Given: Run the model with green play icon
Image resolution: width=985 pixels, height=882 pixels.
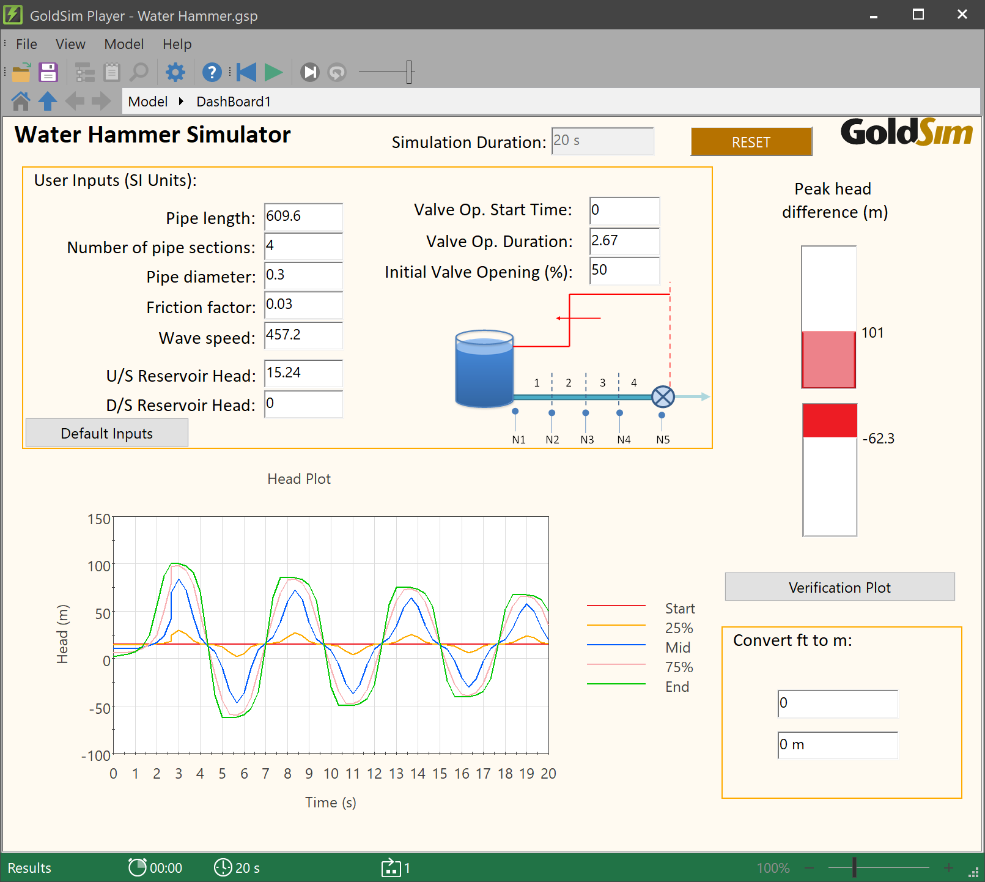Looking at the screenshot, I should [x=274, y=72].
